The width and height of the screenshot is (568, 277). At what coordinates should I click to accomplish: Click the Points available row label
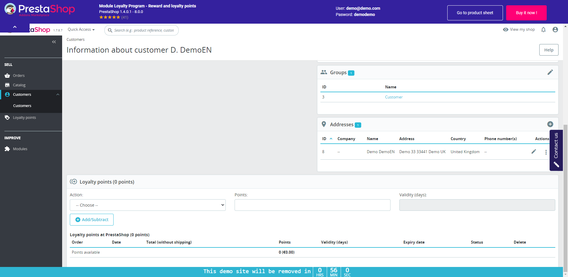pos(86,252)
